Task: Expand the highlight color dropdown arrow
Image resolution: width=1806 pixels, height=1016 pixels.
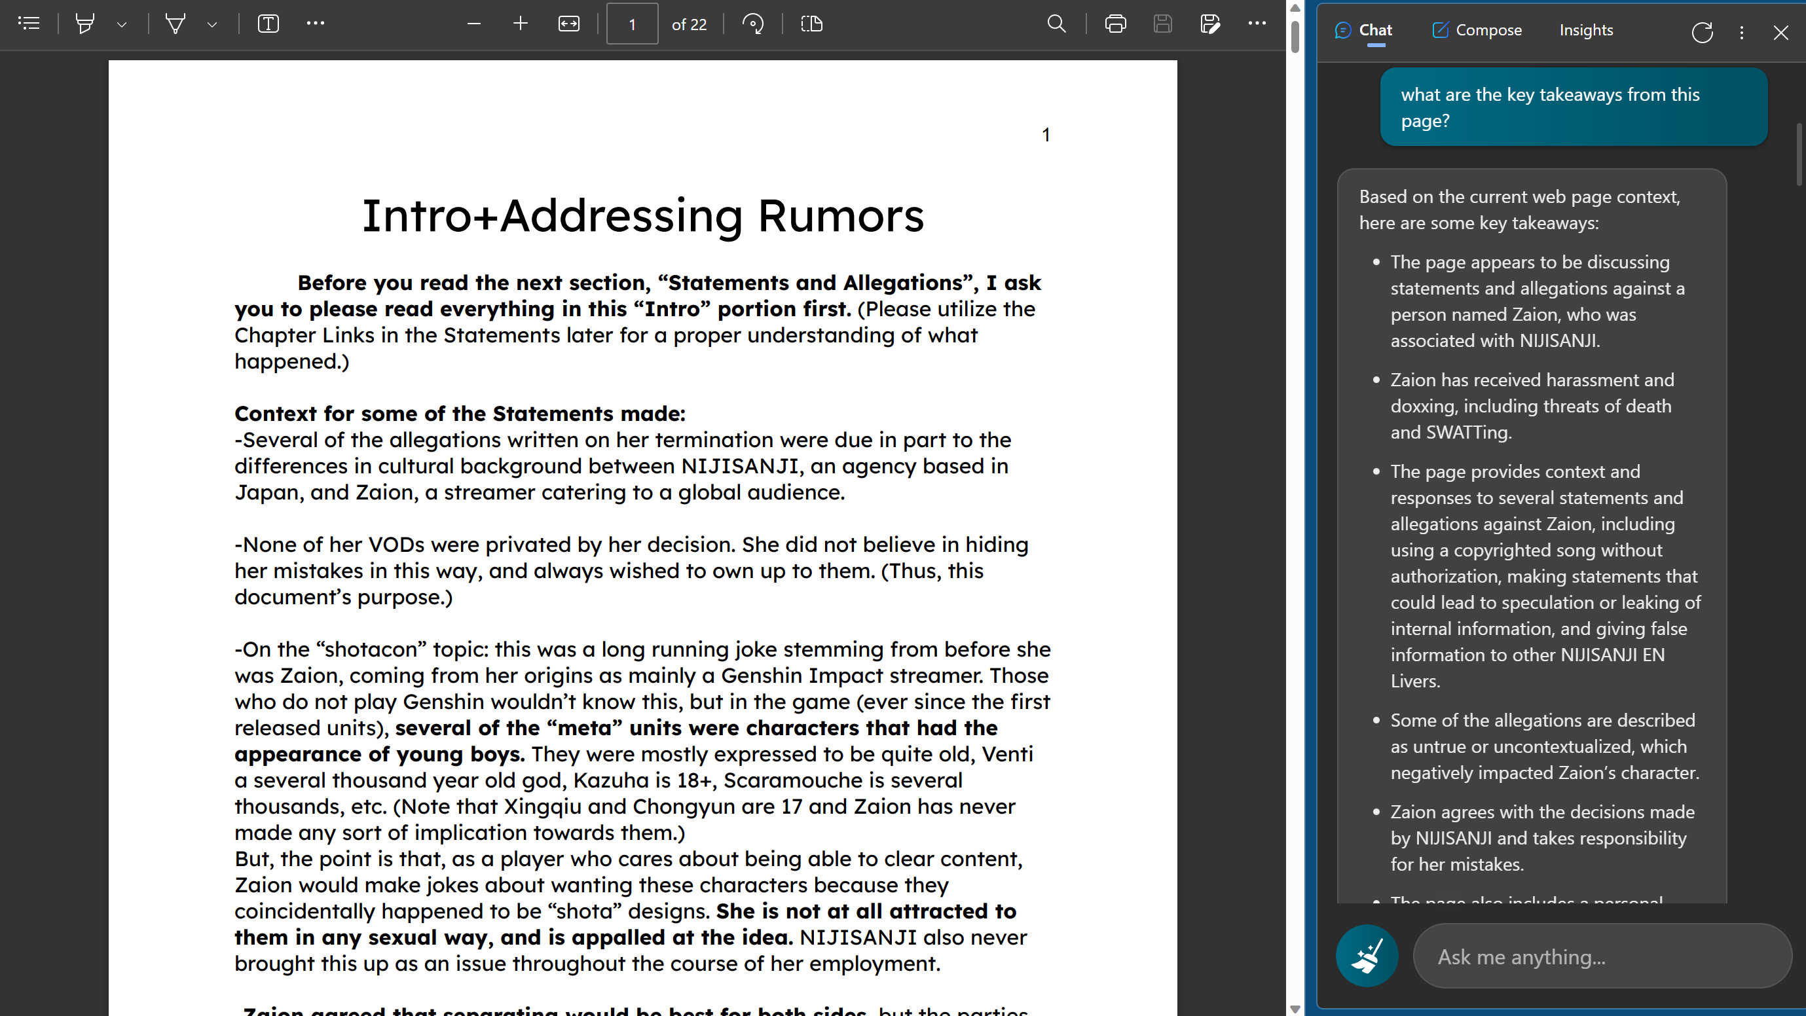Action: coord(122,24)
